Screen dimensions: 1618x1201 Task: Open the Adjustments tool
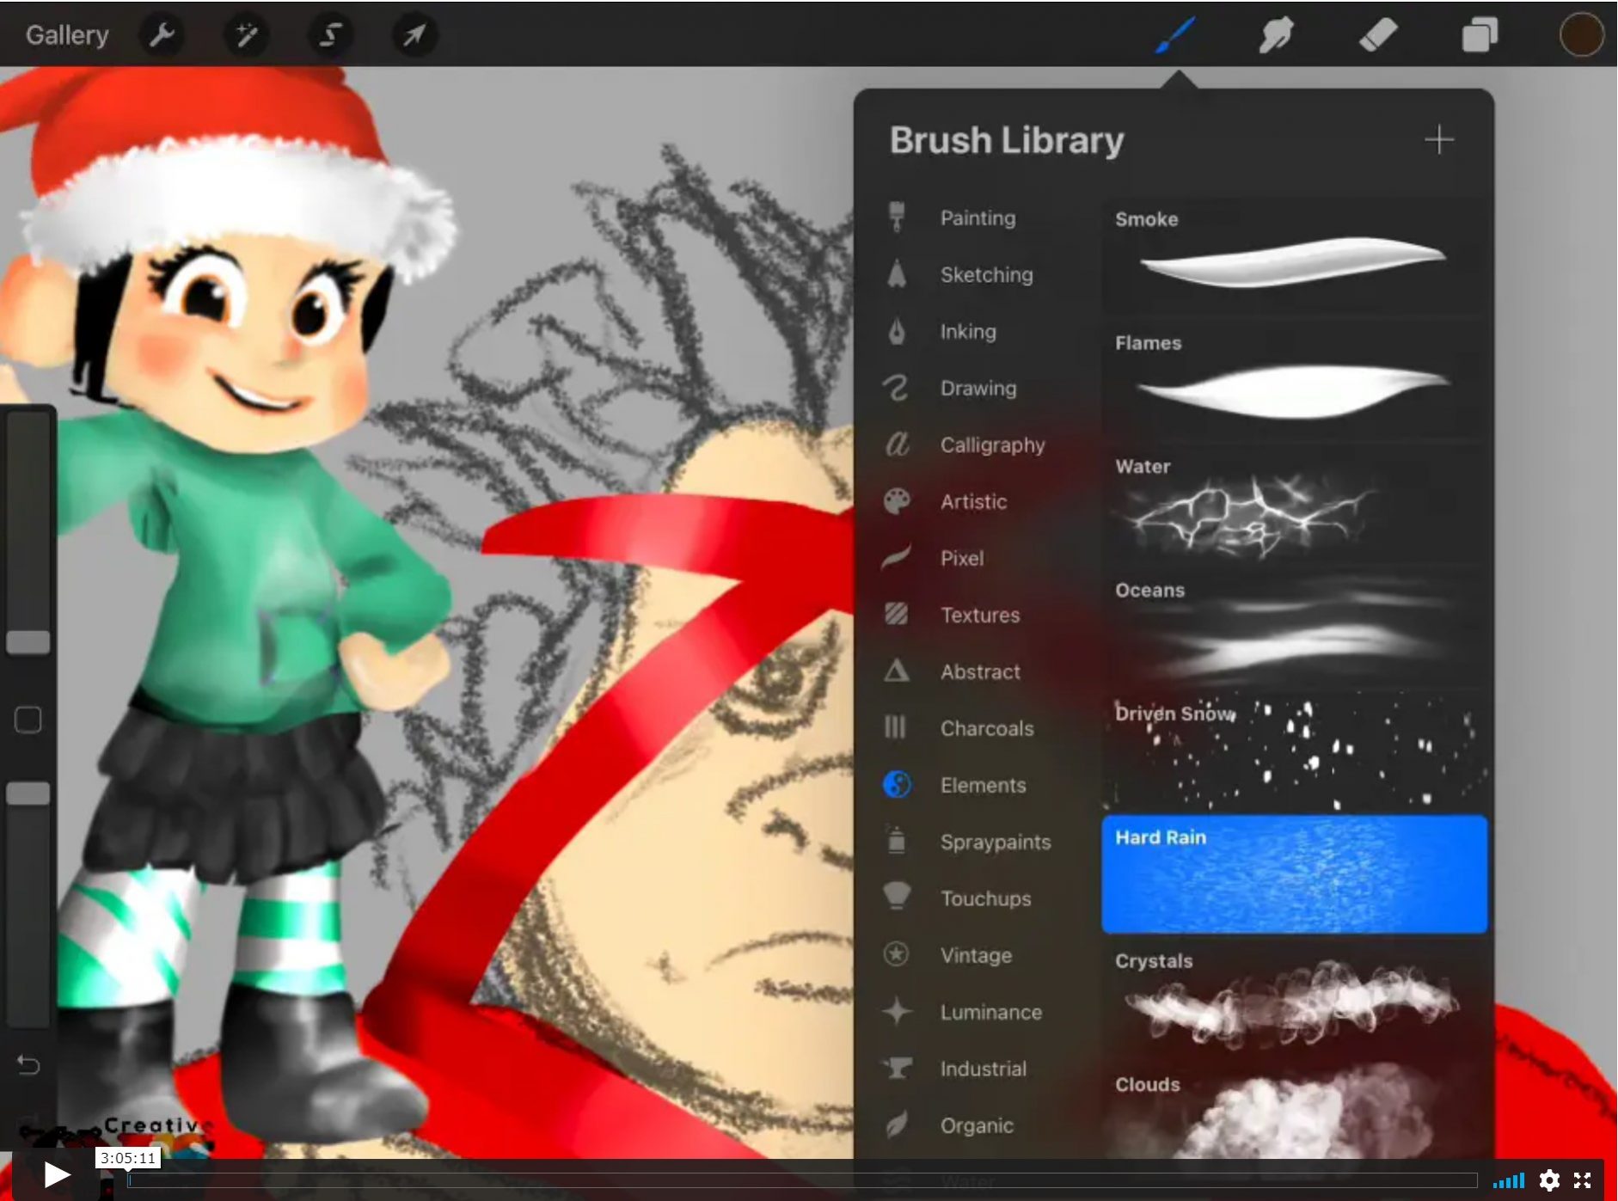point(246,34)
